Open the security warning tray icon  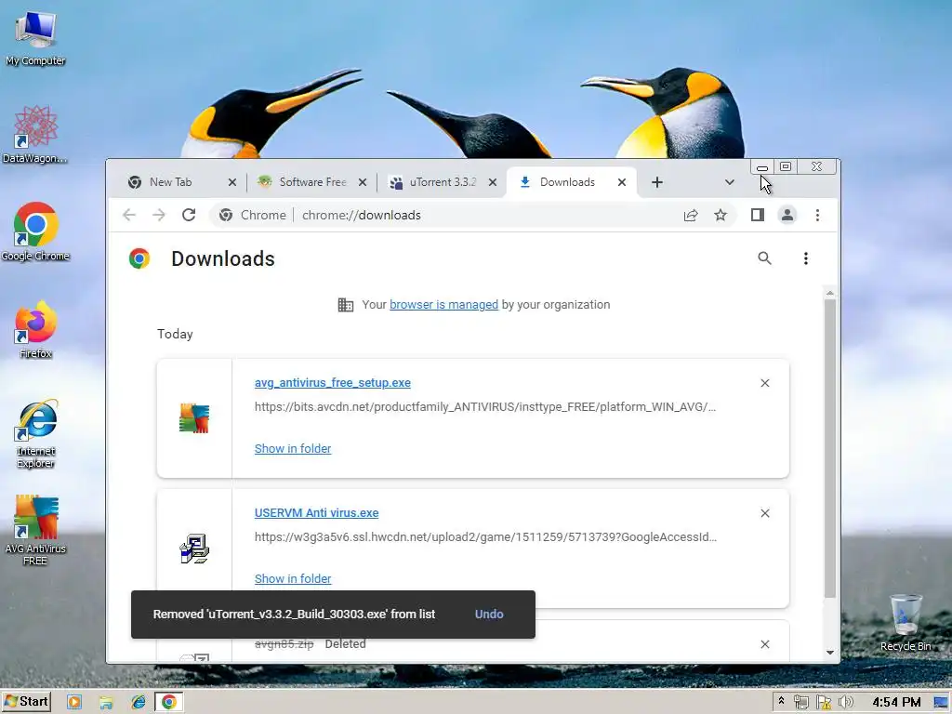point(824,703)
